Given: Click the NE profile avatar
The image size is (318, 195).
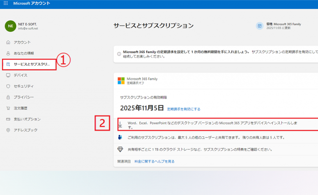Looking at the screenshot, I should (x=11, y=26).
